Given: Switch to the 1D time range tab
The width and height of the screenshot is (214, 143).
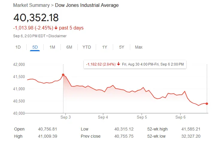Looking at the screenshot, I should (x=18, y=47).
